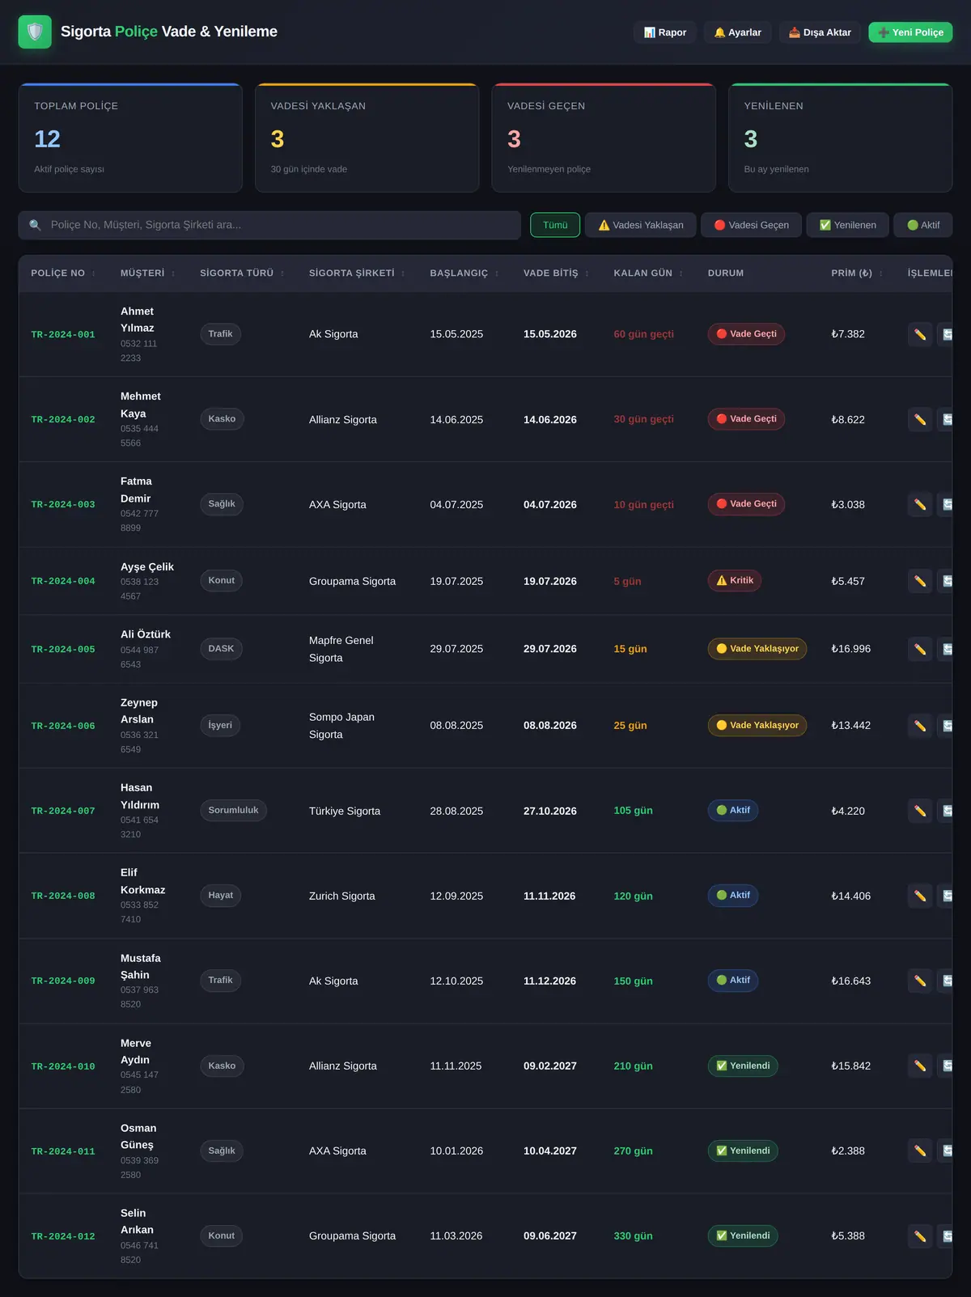
Task: Edit Selin Arıkan's policy TR-2024-012
Action: (920, 1236)
